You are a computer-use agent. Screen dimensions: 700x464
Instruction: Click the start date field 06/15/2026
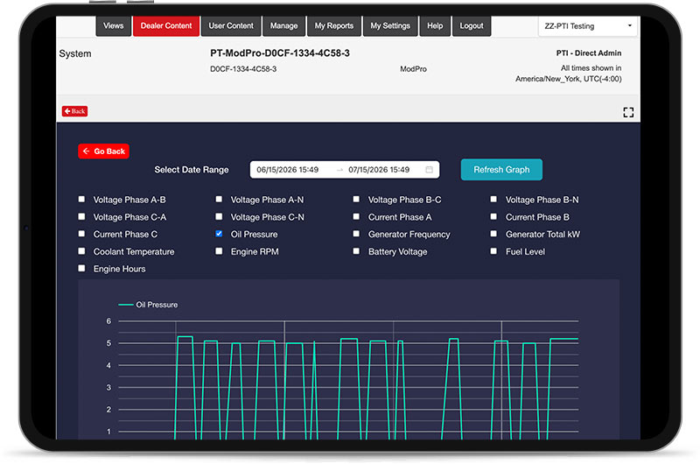(x=288, y=170)
